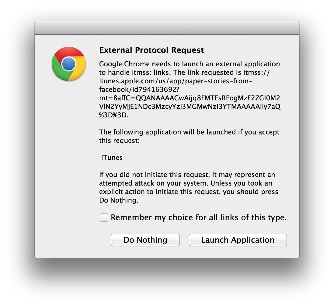Viewport: 334px width, 306px height.
Task: Click the External Protocol Request heading
Action: click(x=151, y=50)
